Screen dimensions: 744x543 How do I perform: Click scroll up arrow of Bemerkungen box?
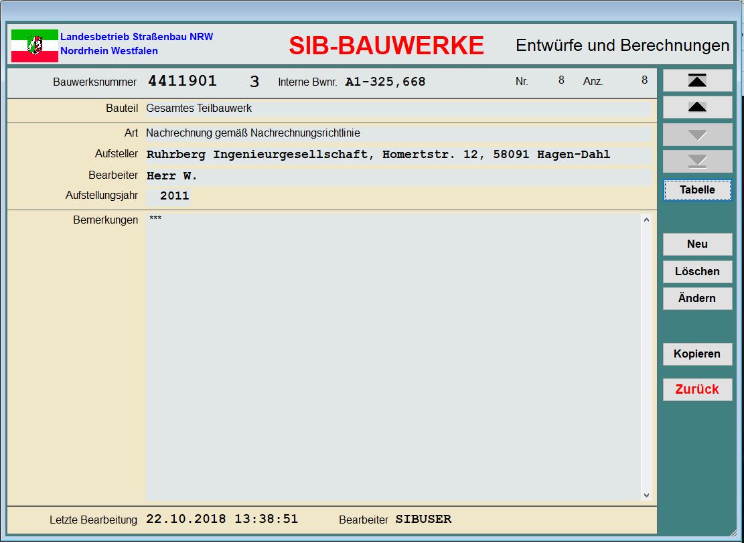point(646,220)
